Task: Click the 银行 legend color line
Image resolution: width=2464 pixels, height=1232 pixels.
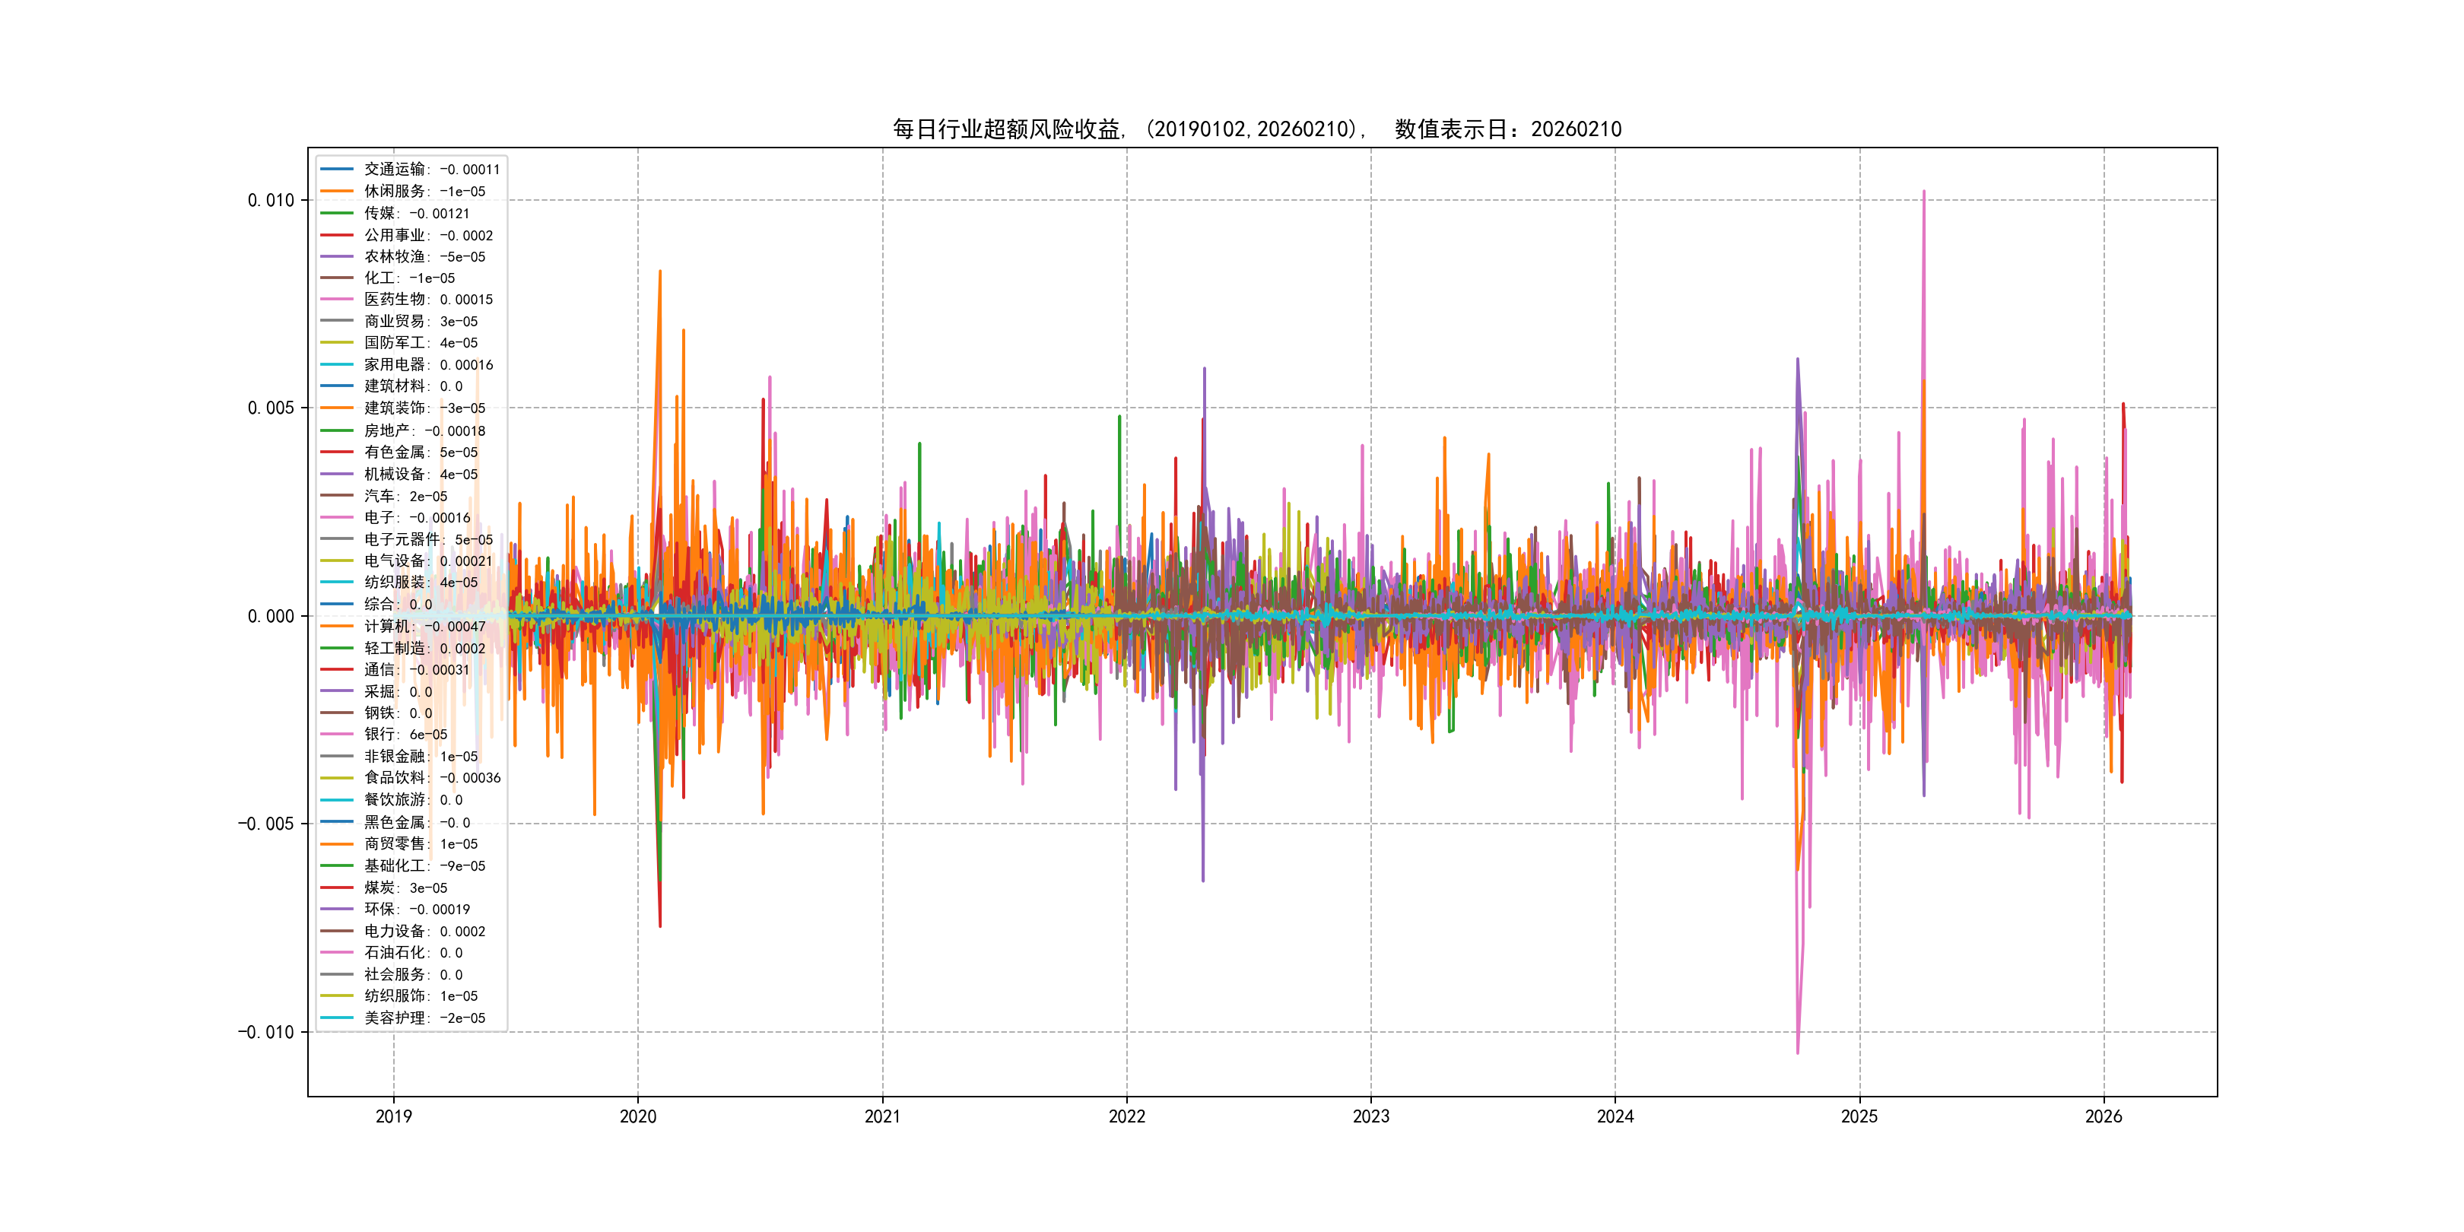Action: click(x=335, y=735)
